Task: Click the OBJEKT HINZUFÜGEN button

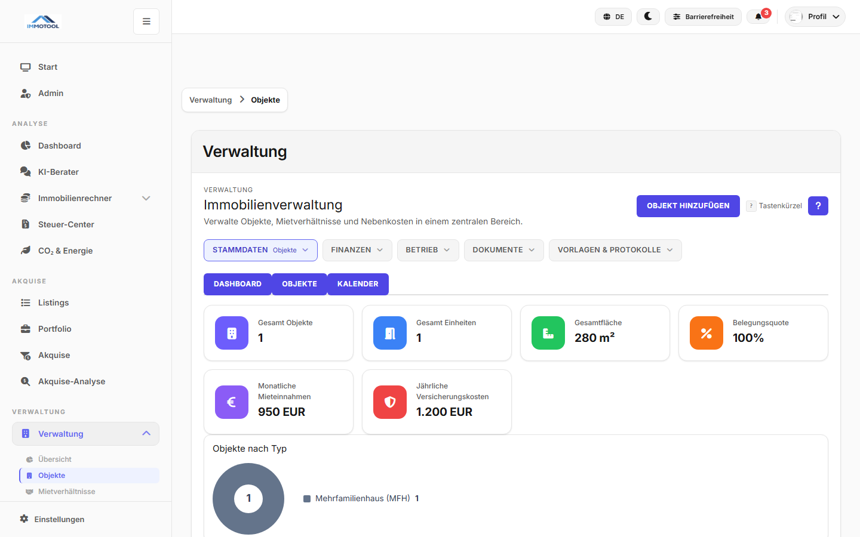Action: tap(688, 206)
